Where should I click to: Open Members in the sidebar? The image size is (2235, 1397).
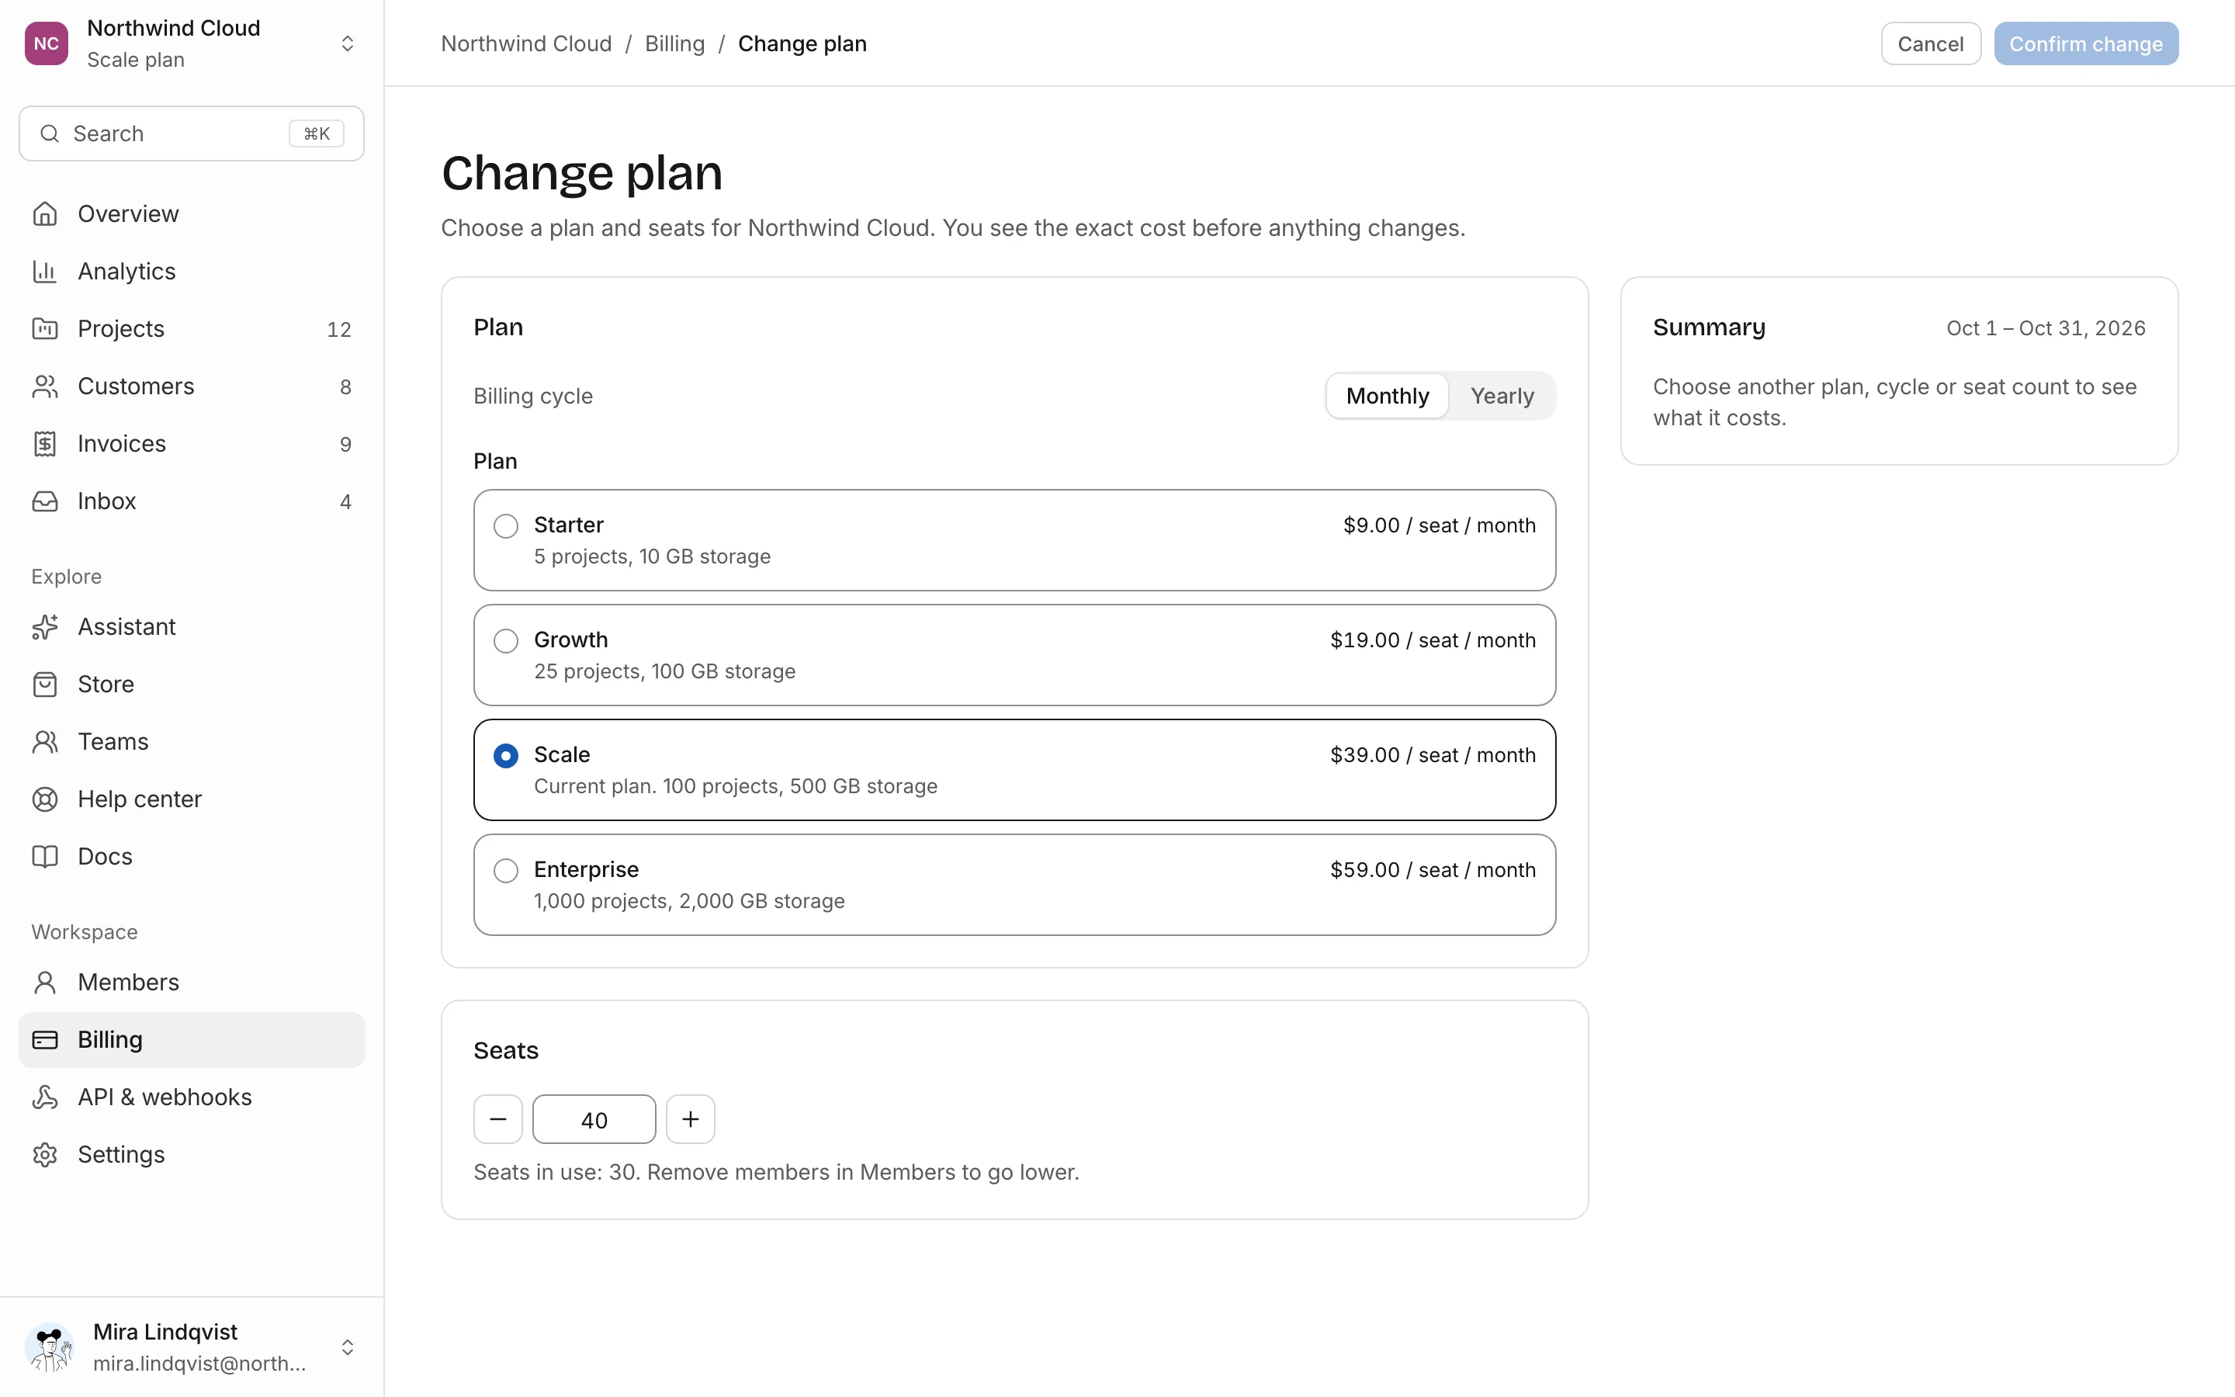click(191, 982)
